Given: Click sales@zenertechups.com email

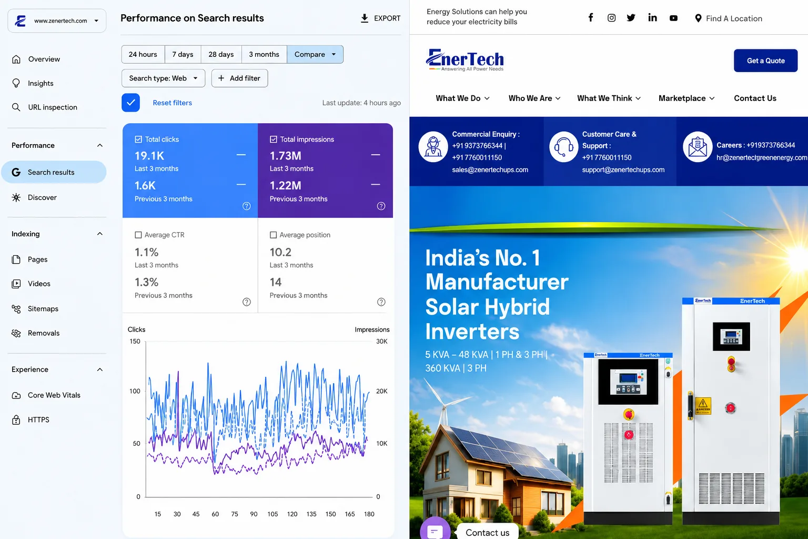Looking at the screenshot, I should pyautogui.click(x=490, y=170).
